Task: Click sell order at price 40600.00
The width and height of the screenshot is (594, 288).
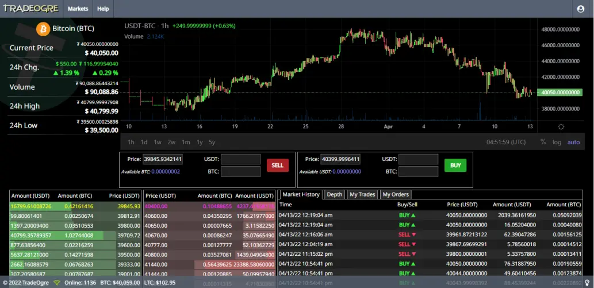Action: 209,216
